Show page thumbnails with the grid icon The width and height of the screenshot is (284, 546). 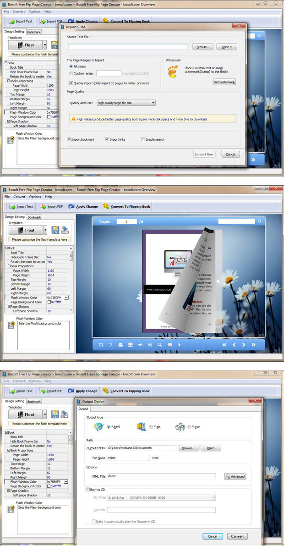click(x=130, y=345)
